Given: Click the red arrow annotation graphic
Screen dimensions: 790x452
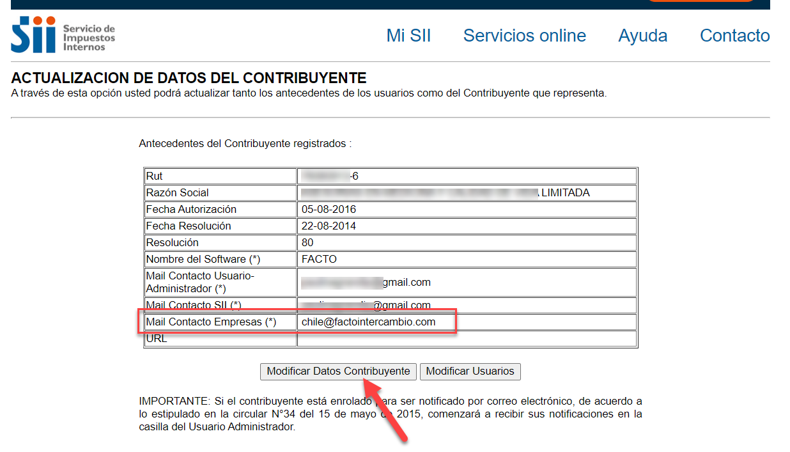Looking at the screenshot, I should tap(385, 409).
